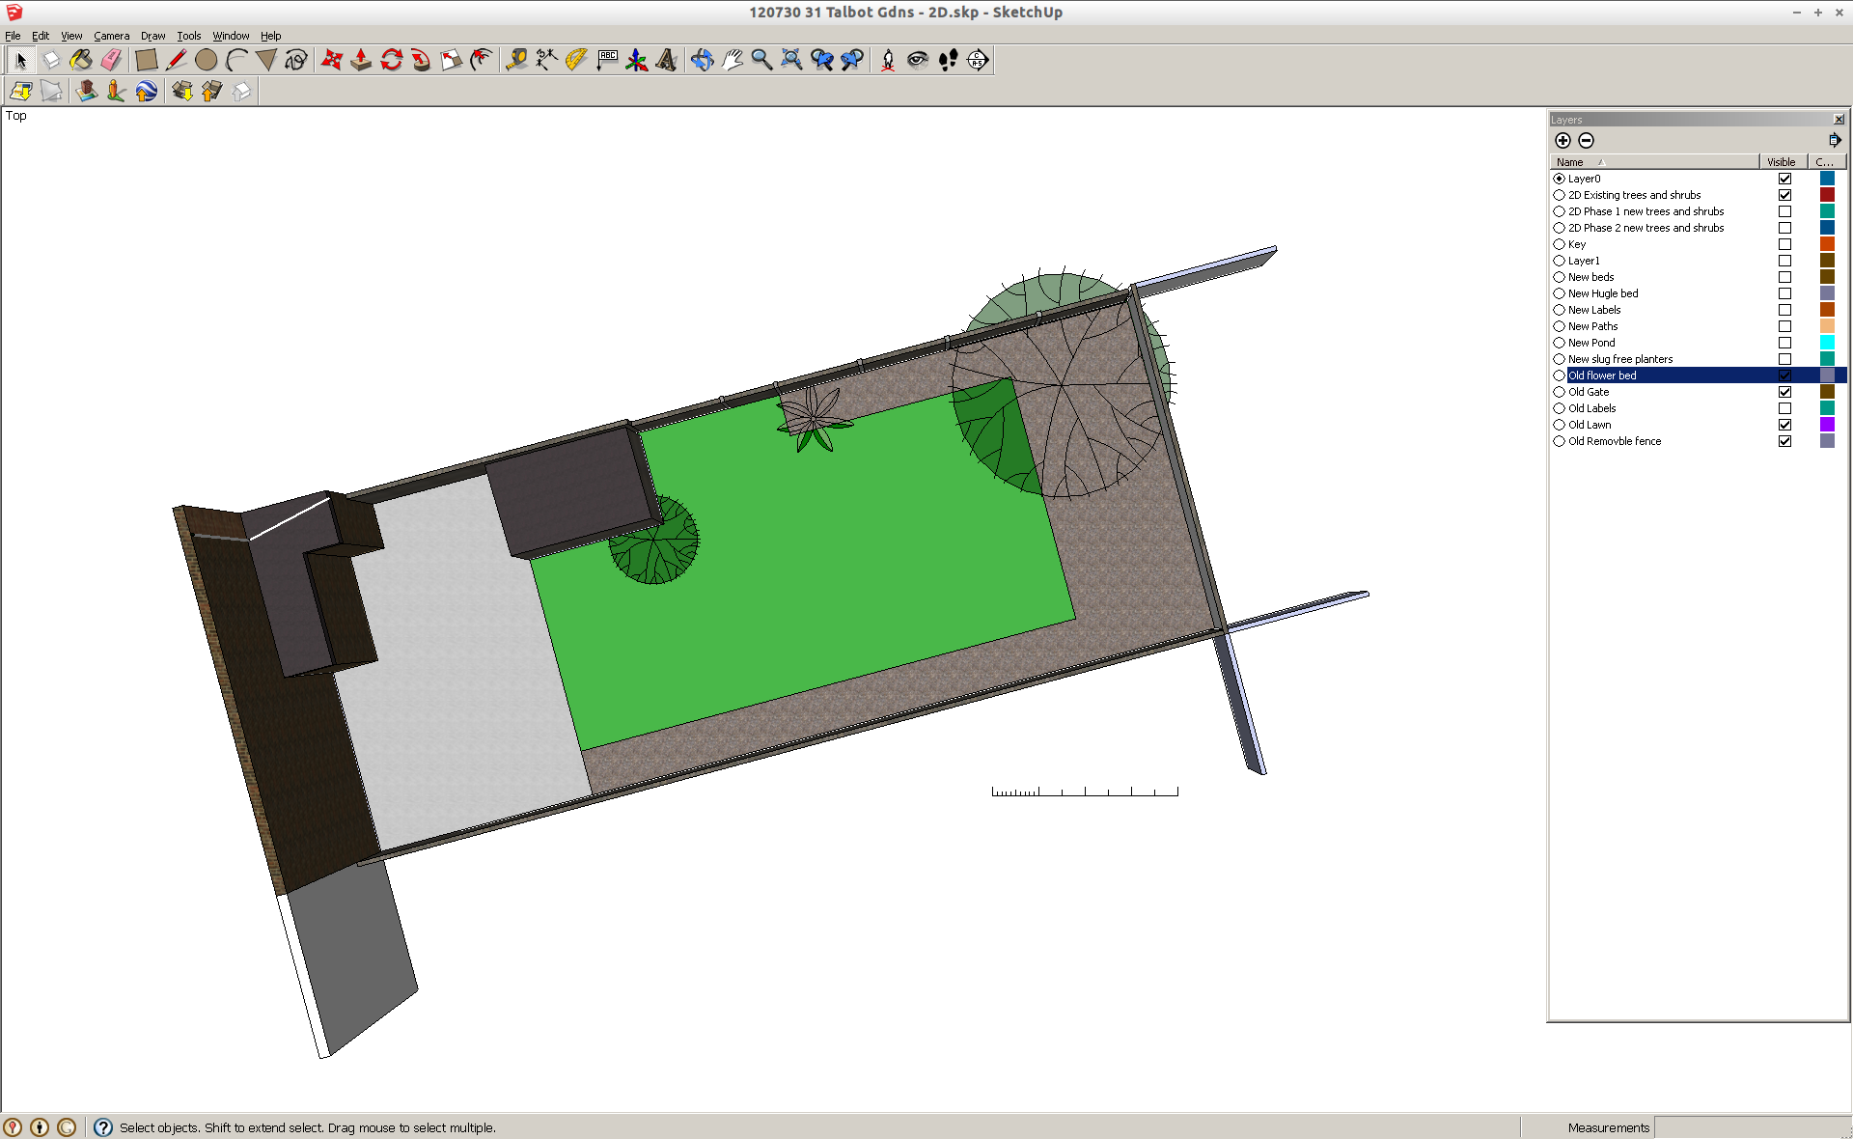Choose the Rectangle drawing tool
The width and height of the screenshot is (1853, 1139).
tap(147, 60)
